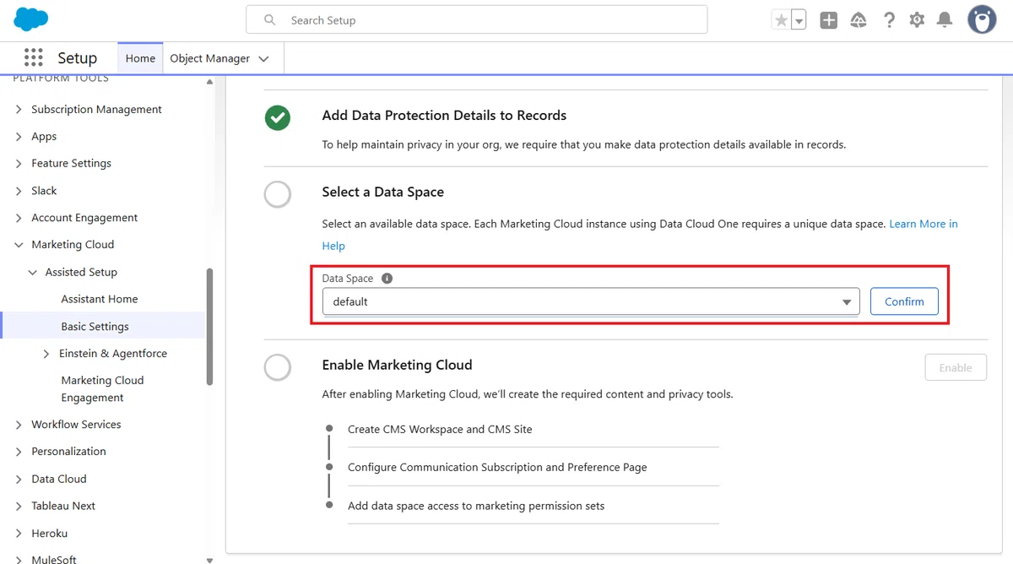Click the Search Setup field
Screen dimensions: 1013x564
[476, 19]
